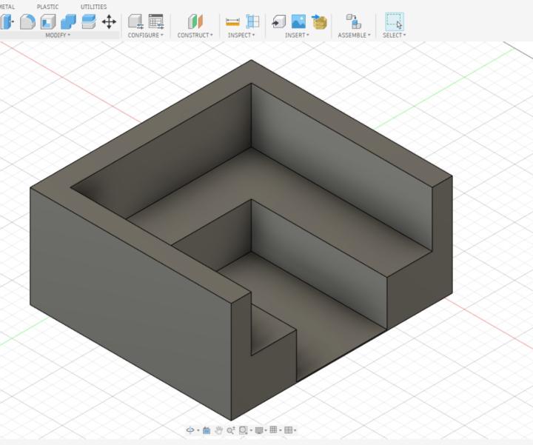Click the INSERT label button
Screen dimensions: 533x445
click(297, 35)
